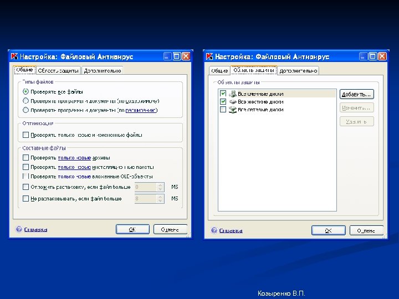Switch to Дополнительно tab in right window
Screen dimensions: 399x299
(x=298, y=71)
